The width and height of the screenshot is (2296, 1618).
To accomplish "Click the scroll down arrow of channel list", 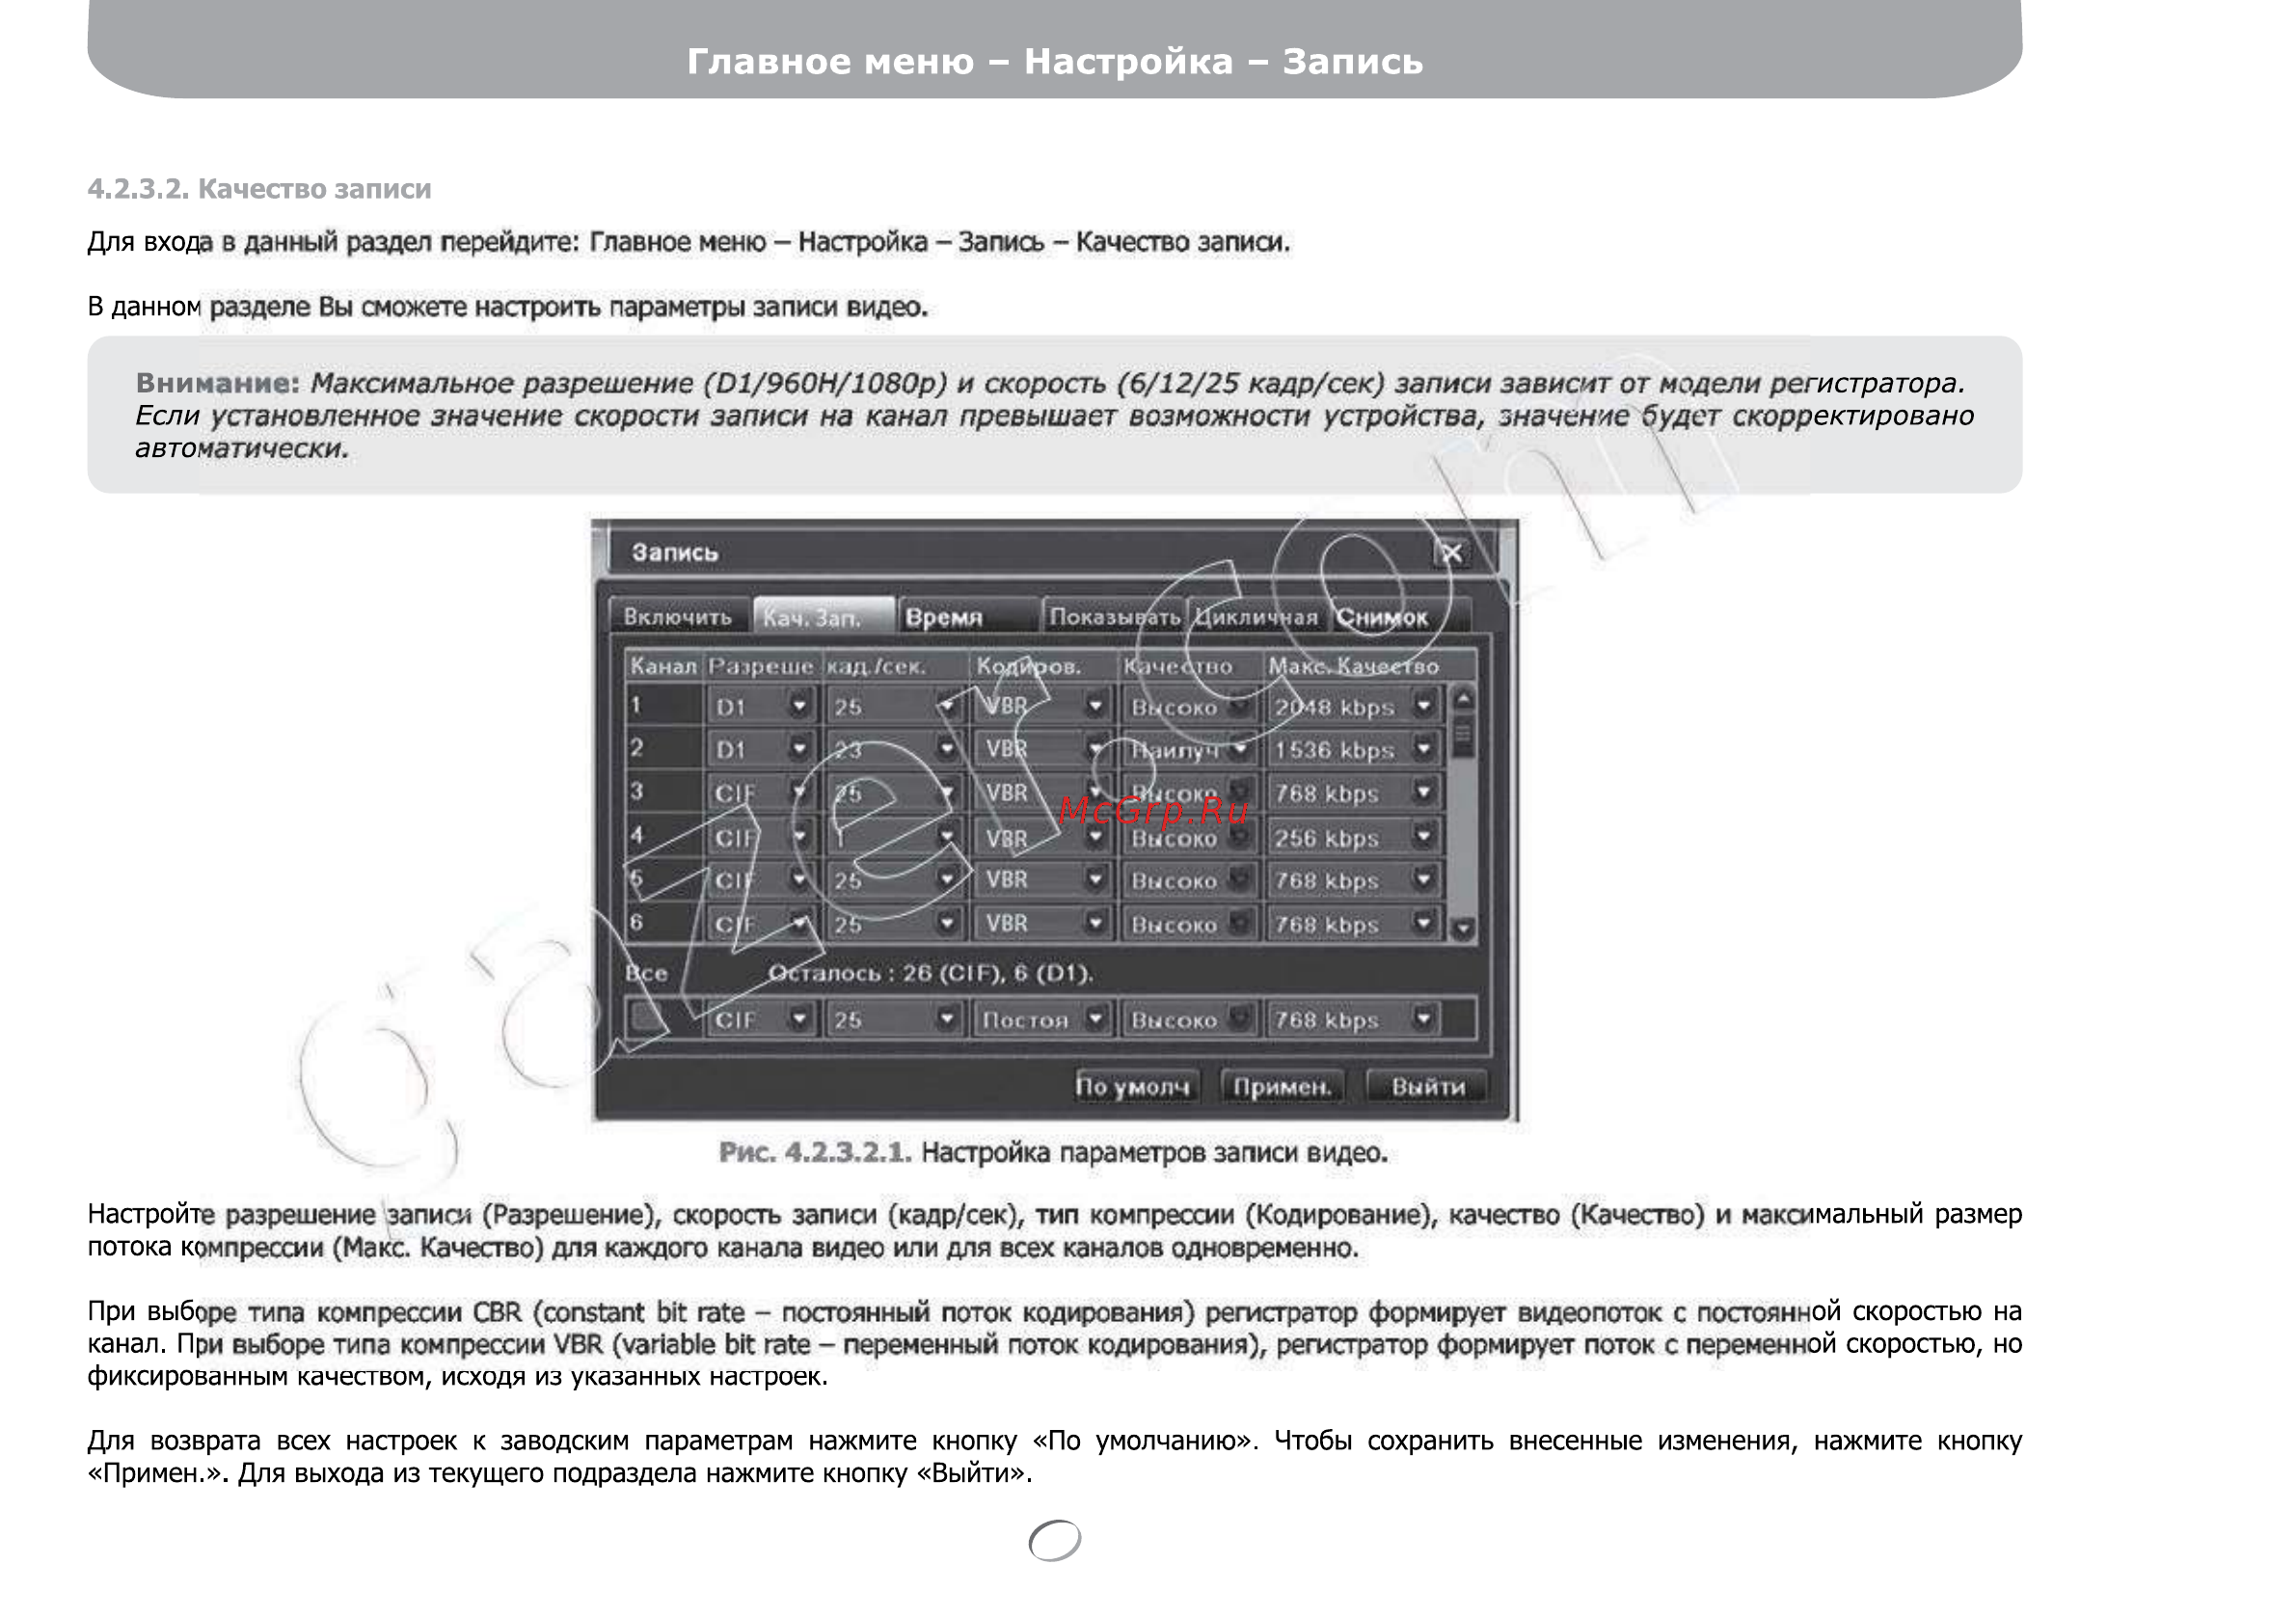I will click(x=1463, y=928).
